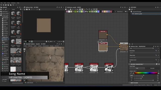Screen dimensions: 161x90
Task: Expand the Input Values section
Action: tap(130, 83)
